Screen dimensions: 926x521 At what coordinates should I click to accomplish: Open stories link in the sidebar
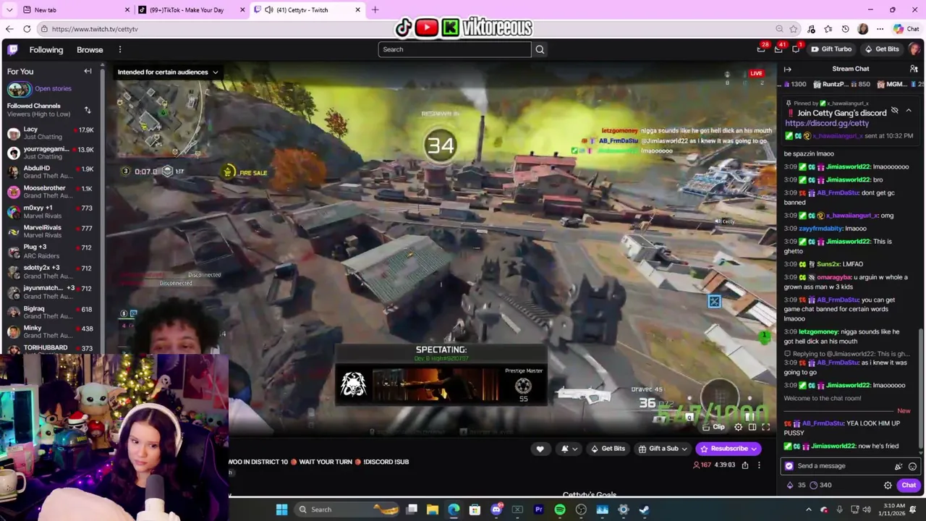(x=53, y=89)
